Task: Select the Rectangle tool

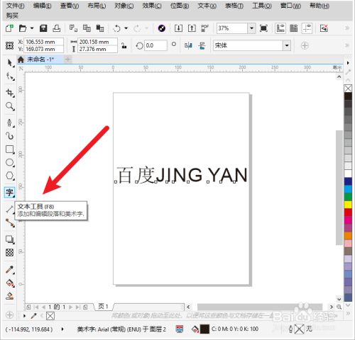Action: [10, 149]
